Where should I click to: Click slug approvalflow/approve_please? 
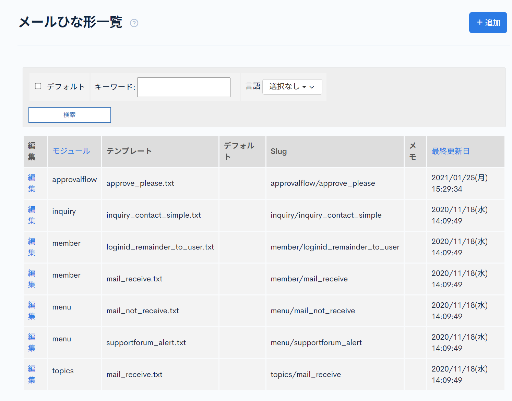323,183
